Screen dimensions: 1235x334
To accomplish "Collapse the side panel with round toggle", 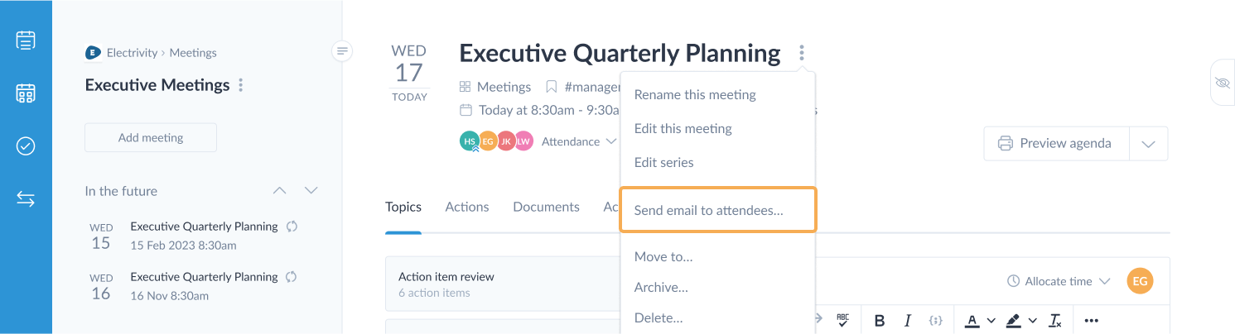I will [x=342, y=51].
